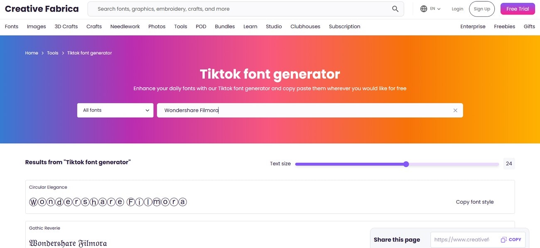
Task: Click the Login link
Action: 457,9
